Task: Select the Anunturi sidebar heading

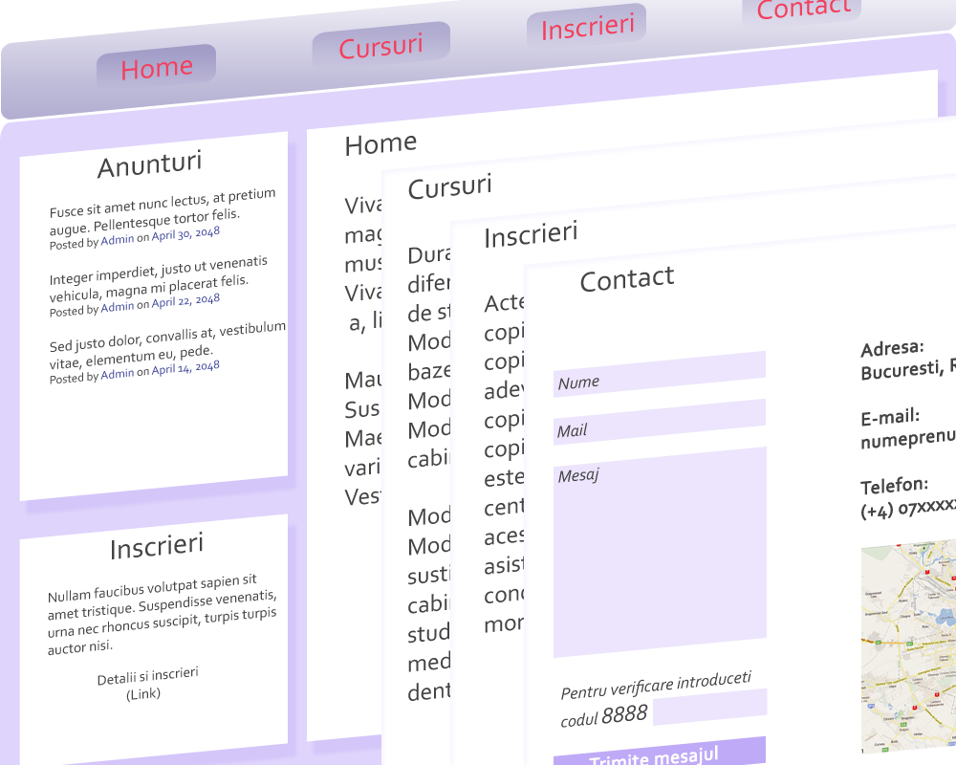Action: point(149,164)
